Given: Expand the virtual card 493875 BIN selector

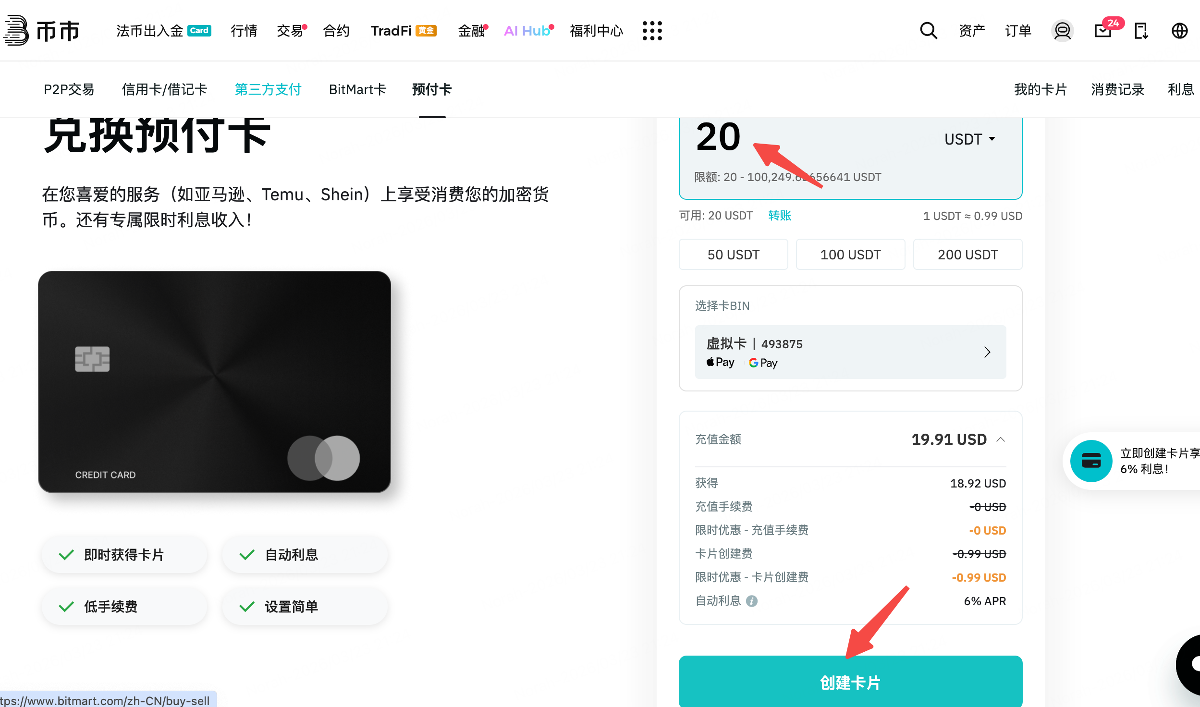Looking at the screenshot, I should click(850, 352).
